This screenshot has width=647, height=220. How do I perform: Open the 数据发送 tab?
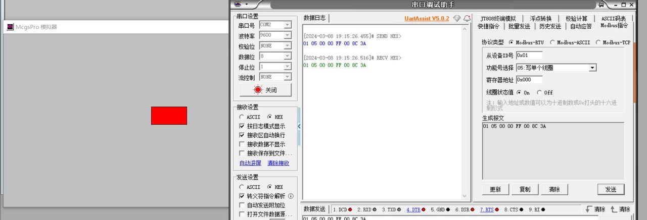[315, 209]
